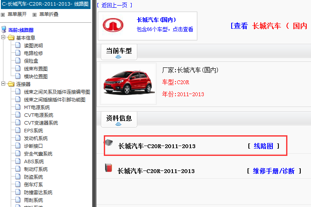The width and height of the screenshot is (311, 207).
Task: Open 线束之间插接插件引脚功能图 tree item
Action: coord(54,100)
